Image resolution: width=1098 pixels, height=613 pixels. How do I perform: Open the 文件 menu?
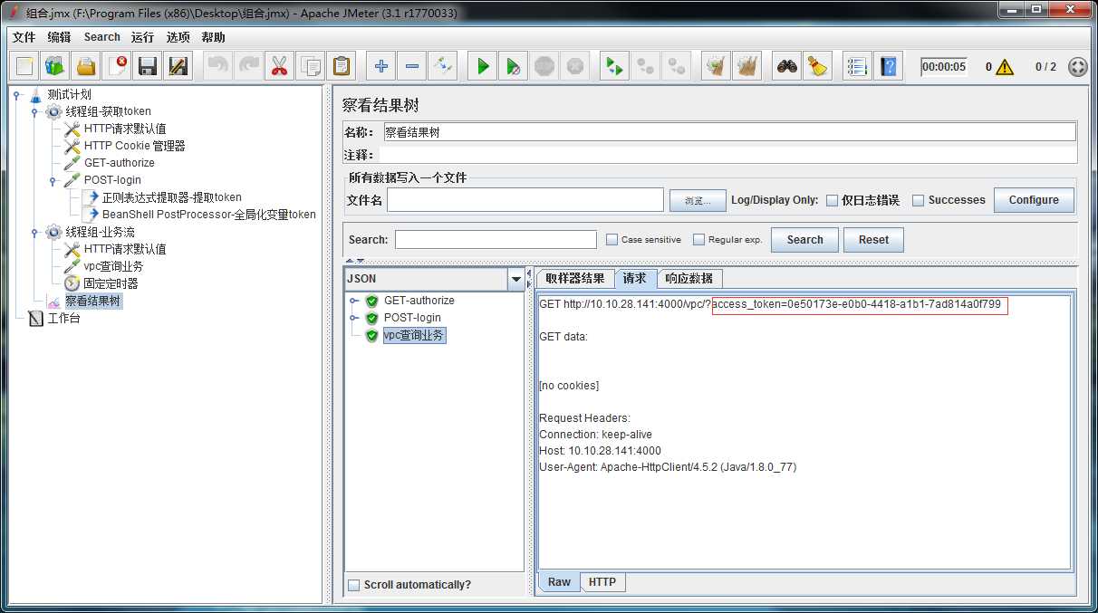pyautogui.click(x=24, y=37)
